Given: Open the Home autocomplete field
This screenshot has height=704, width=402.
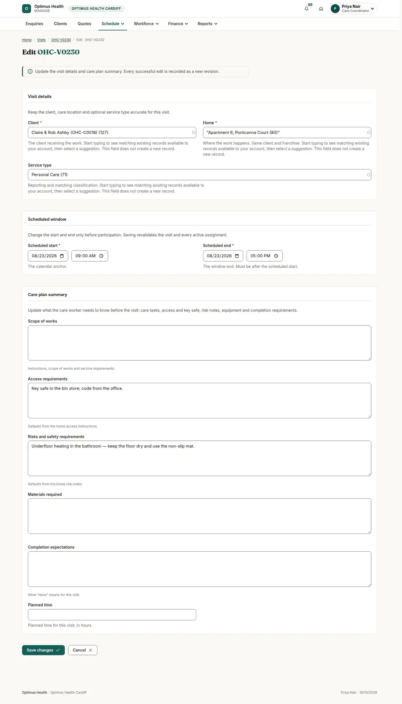Looking at the screenshot, I should point(287,133).
